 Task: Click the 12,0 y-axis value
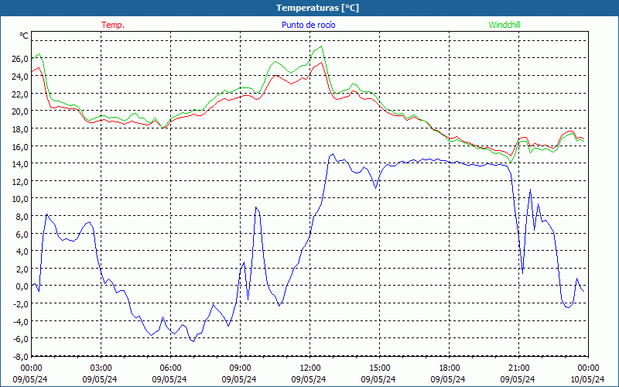pos(20,182)
